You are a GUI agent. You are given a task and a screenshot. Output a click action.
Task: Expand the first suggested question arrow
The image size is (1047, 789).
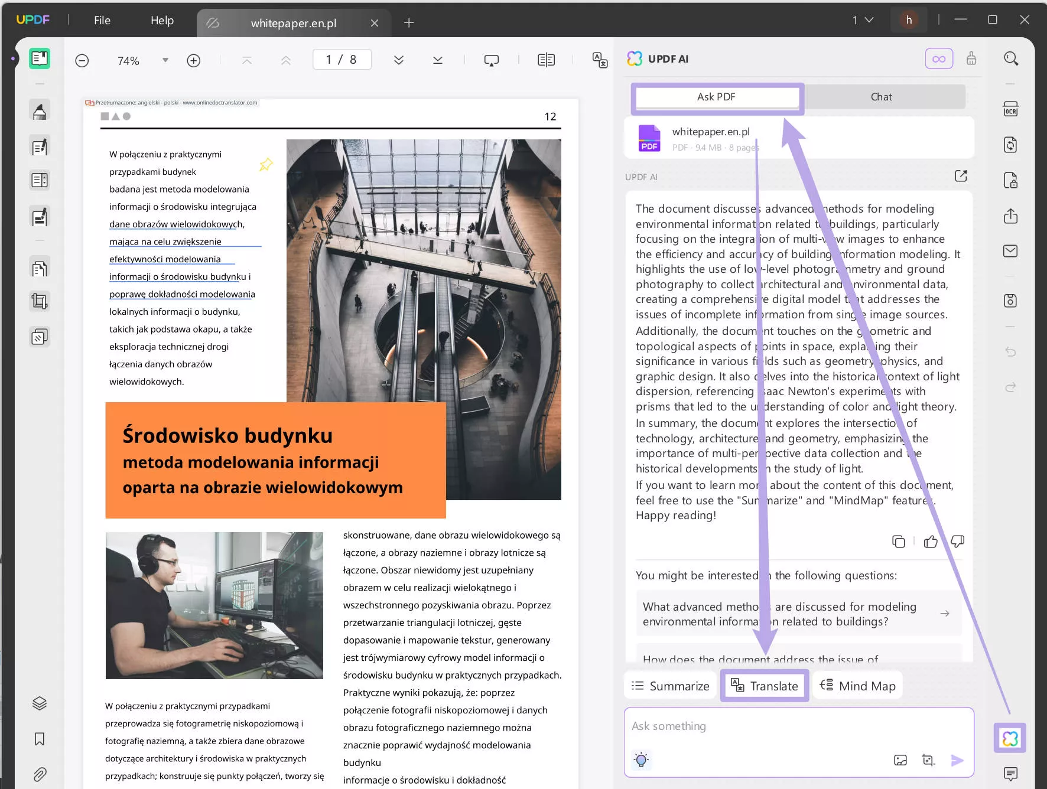coord(945,614)
